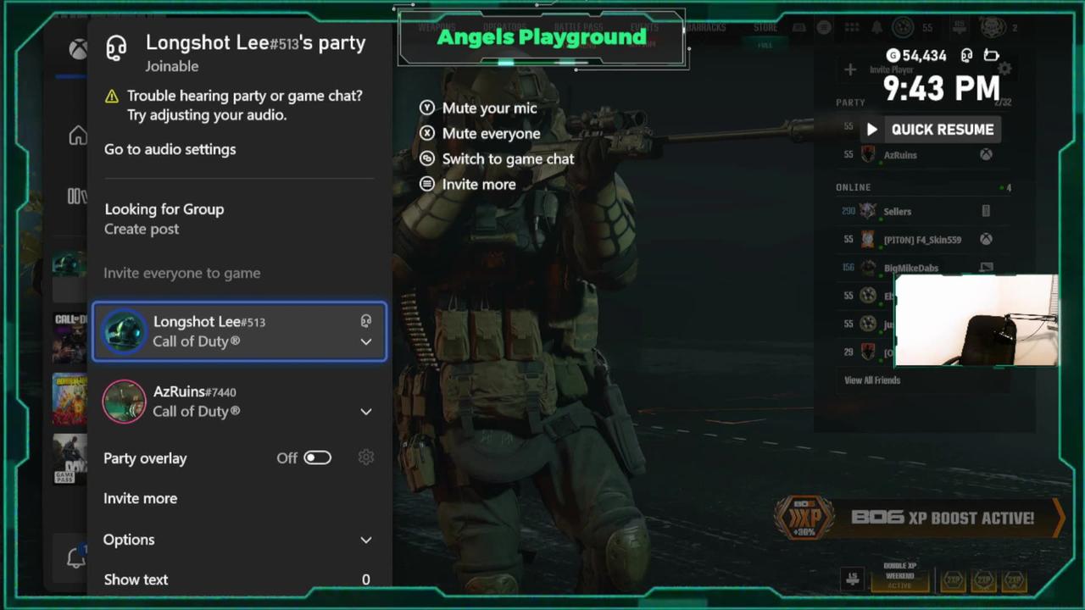The height and width of the screenshot is (610, 1085).
Task: Click the Quick Resume label
Action: 943,130
